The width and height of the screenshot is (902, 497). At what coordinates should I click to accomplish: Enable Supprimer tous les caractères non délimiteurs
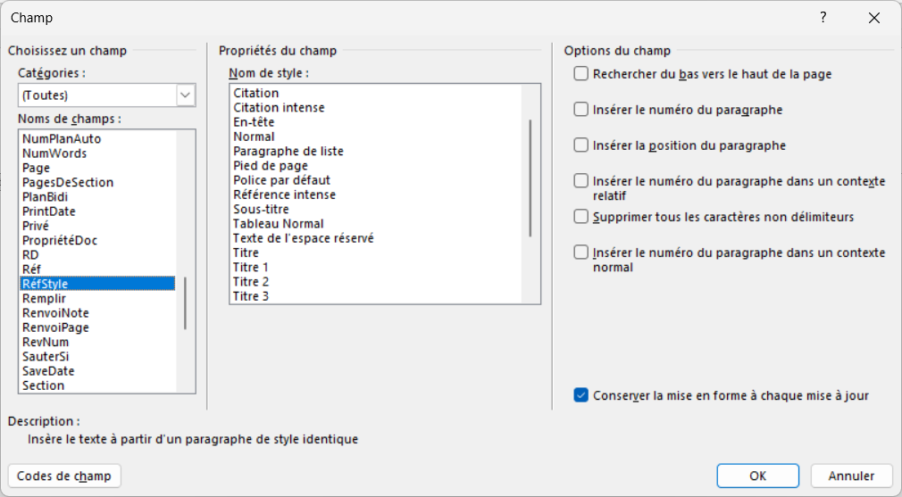[581, 217]
